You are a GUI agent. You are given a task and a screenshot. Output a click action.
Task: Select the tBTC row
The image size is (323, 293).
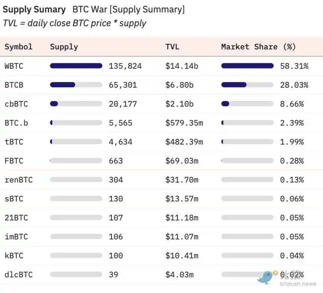click(162, 142)
